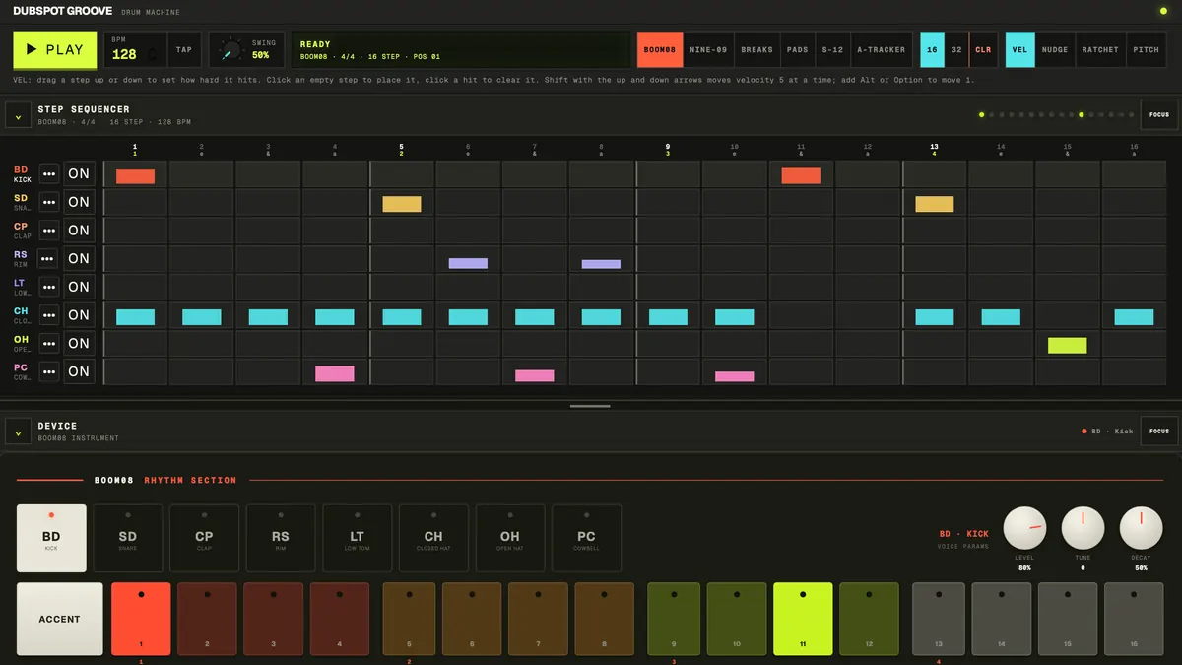Click the TUNE knob for BD Kick
The image size is (1182, 665).
pyautogui.click(x=1083, y=529)
